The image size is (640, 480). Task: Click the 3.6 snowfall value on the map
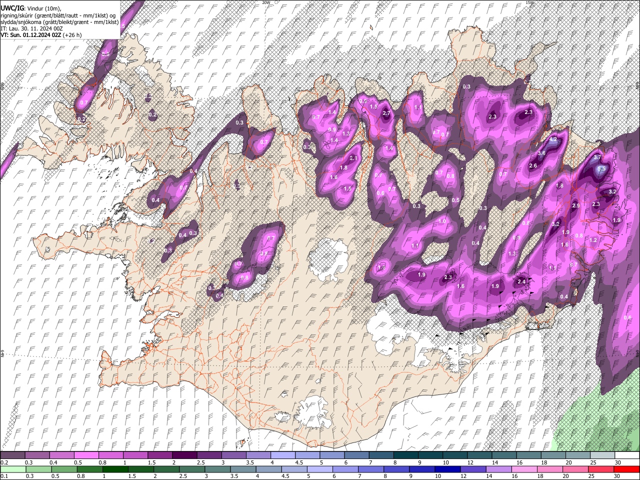[541, 153]
